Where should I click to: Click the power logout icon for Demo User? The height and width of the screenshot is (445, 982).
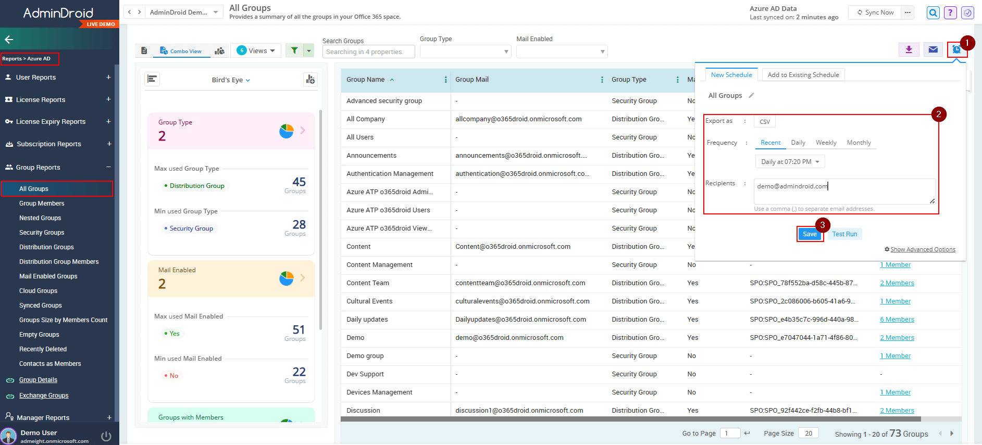(x=106, y=436)
